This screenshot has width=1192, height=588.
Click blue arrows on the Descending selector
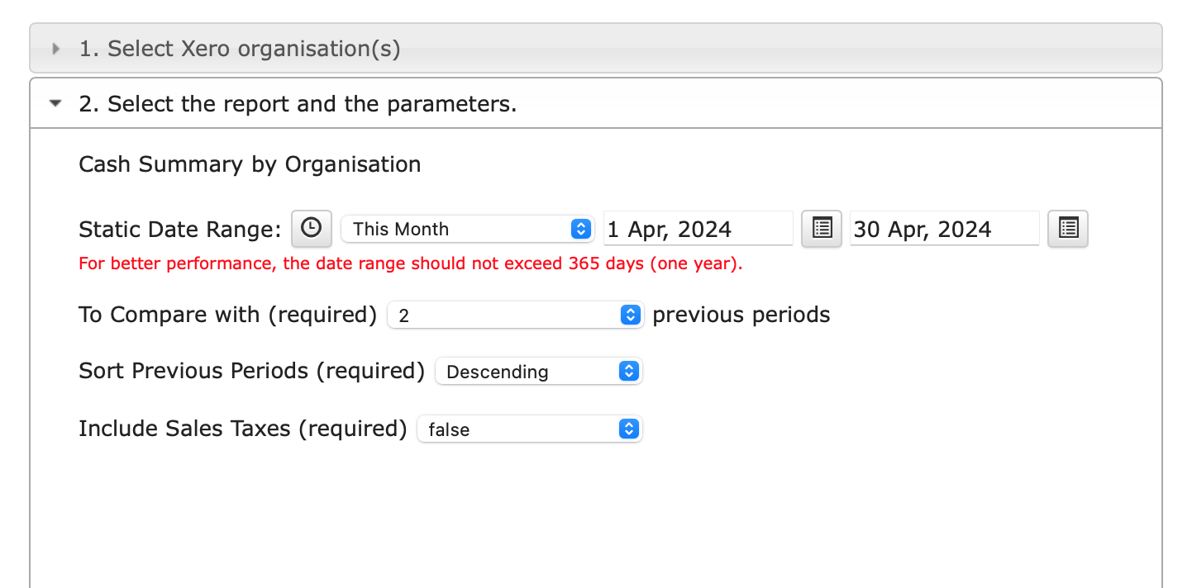click(628, 372)
